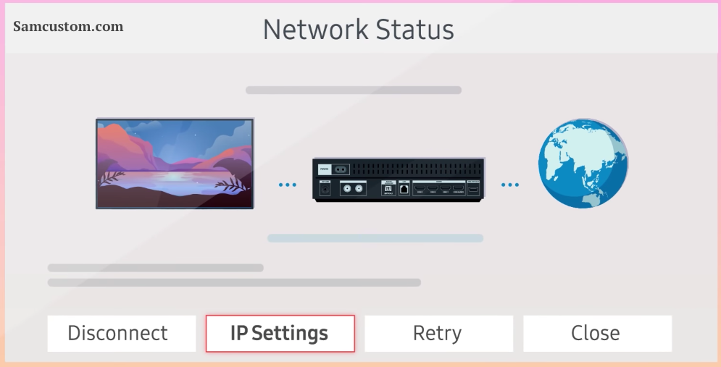The width and height of the screenshot is (721, 367).
Task: Click the connection dots between TV and box
Action: tap(288, 185)
